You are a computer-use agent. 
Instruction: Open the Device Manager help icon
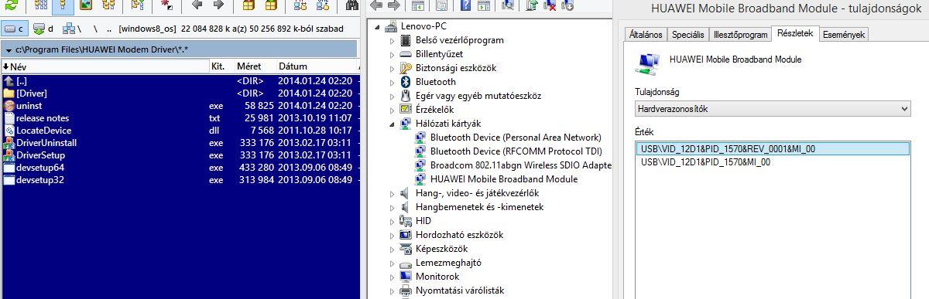(x=465, y=5)
